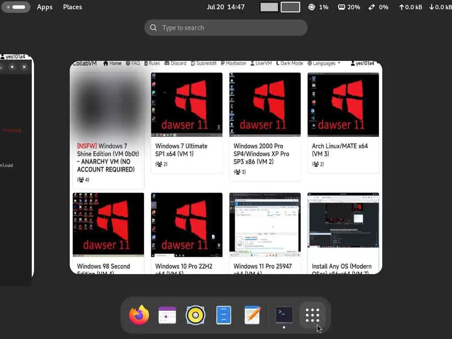Open the Windows 11 Pro 25947 thumbnail
The width and height of the screenshot is (452, 339).
point(265,225)
